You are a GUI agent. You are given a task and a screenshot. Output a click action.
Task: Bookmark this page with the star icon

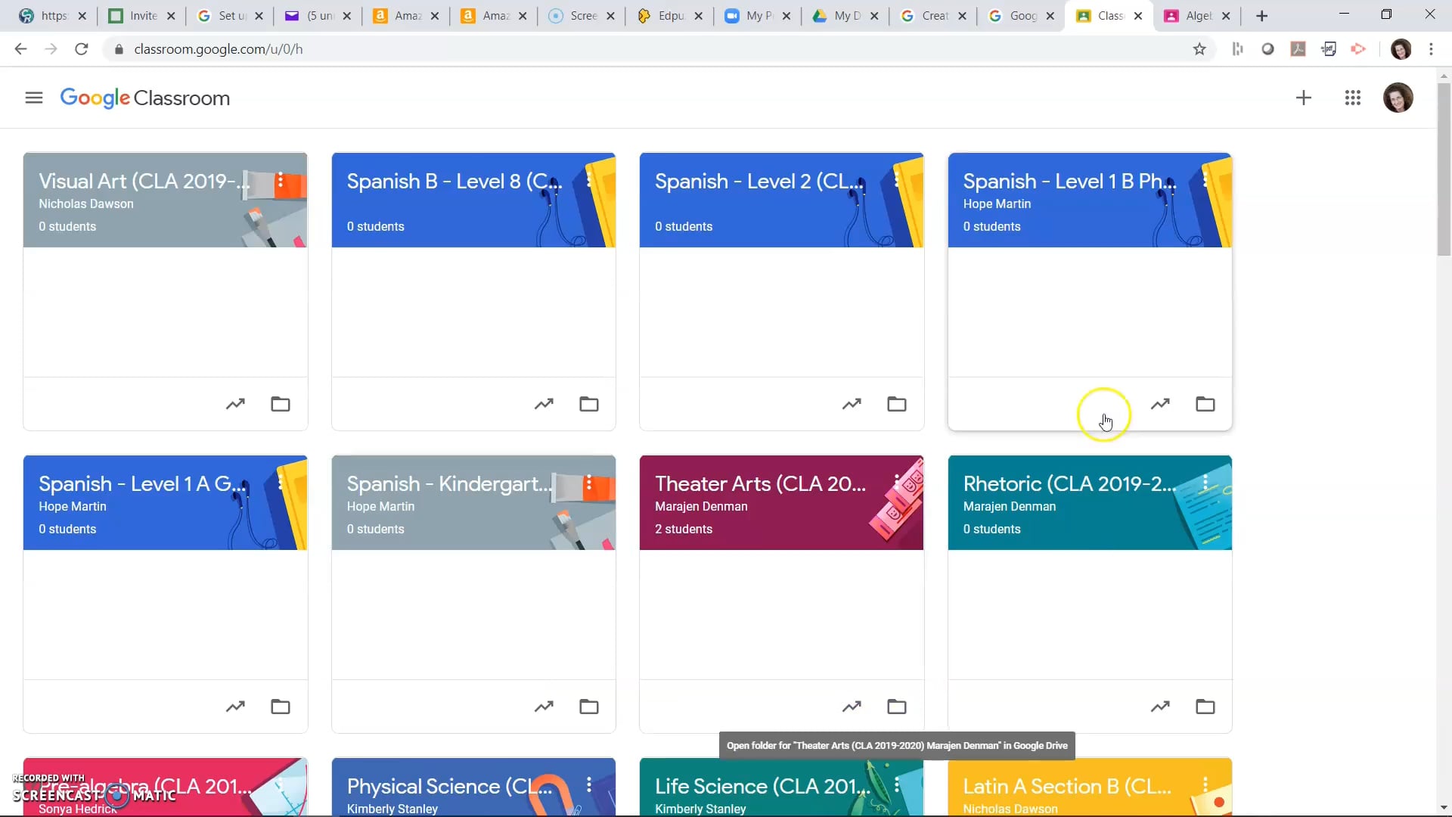click(x=1199, y=49)
